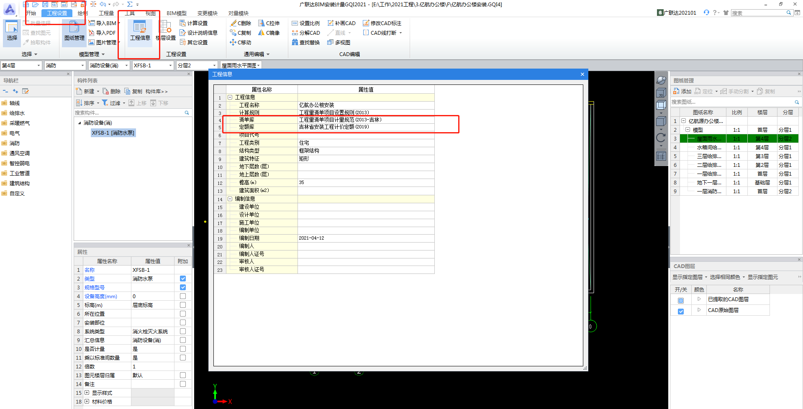Click the rotate view icon in canvas toolbar

(x=661, y=138)
